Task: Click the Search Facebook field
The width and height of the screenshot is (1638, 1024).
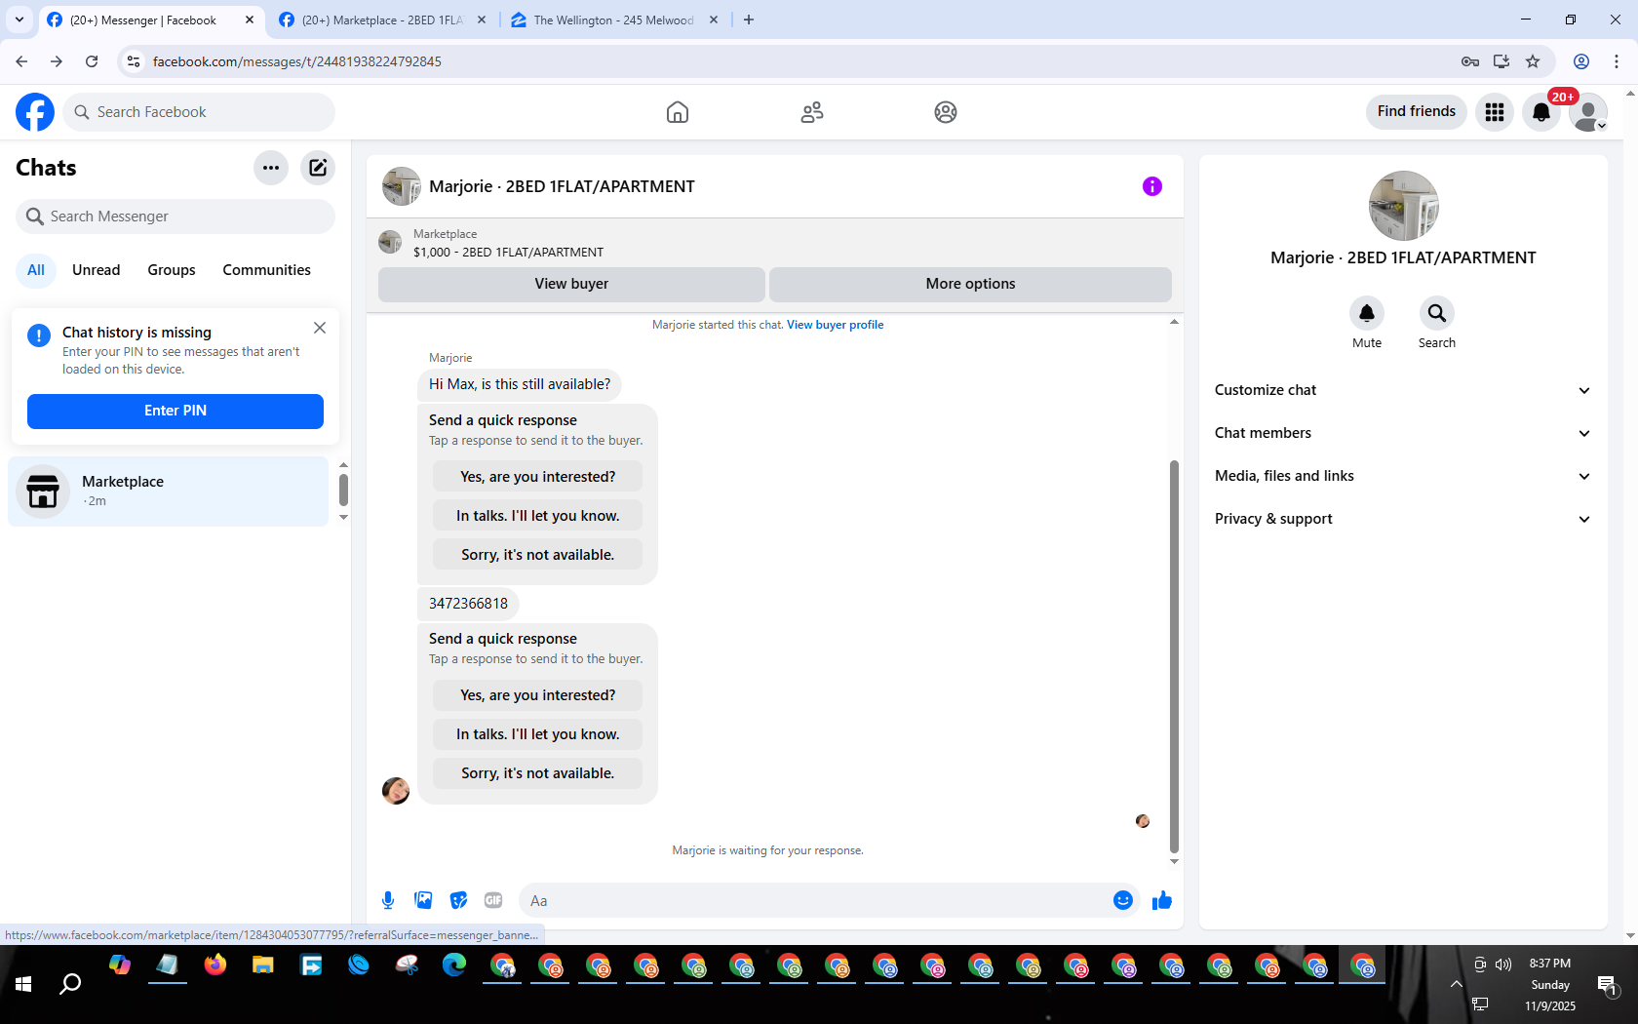Action: (x=199, y=112)
